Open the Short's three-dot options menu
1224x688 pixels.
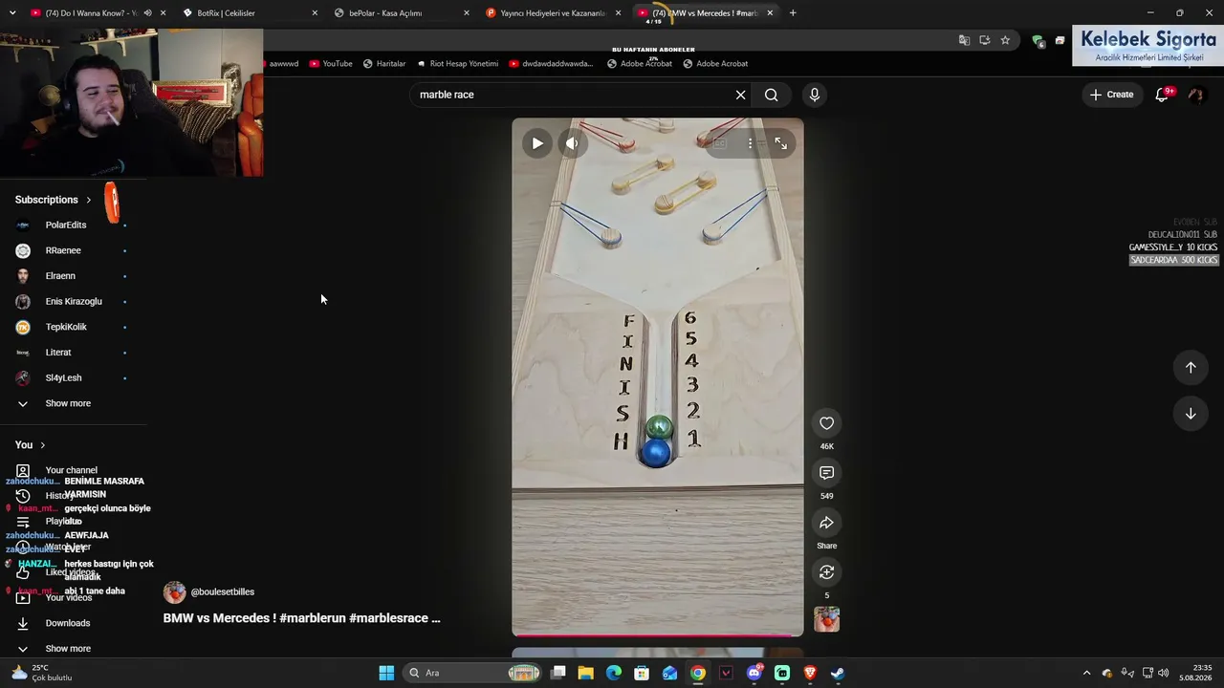750,143
